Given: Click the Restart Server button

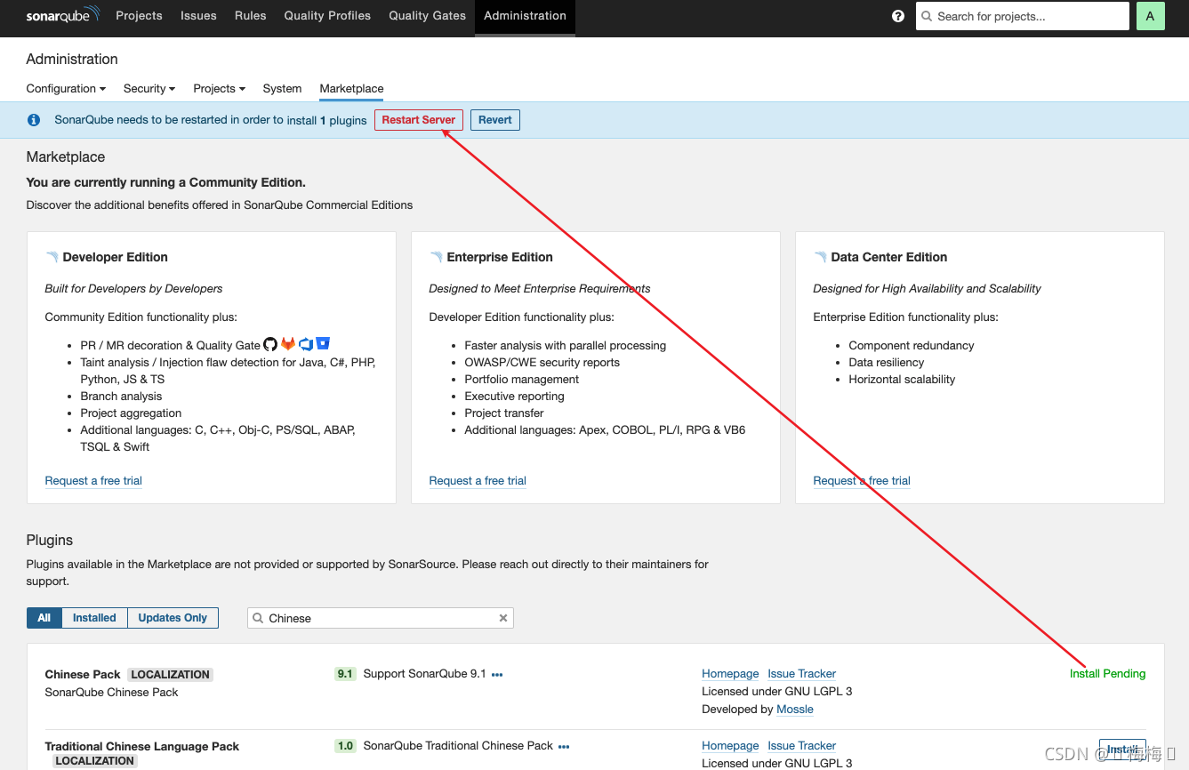Looking at the screenshot, I should point(419,120).
